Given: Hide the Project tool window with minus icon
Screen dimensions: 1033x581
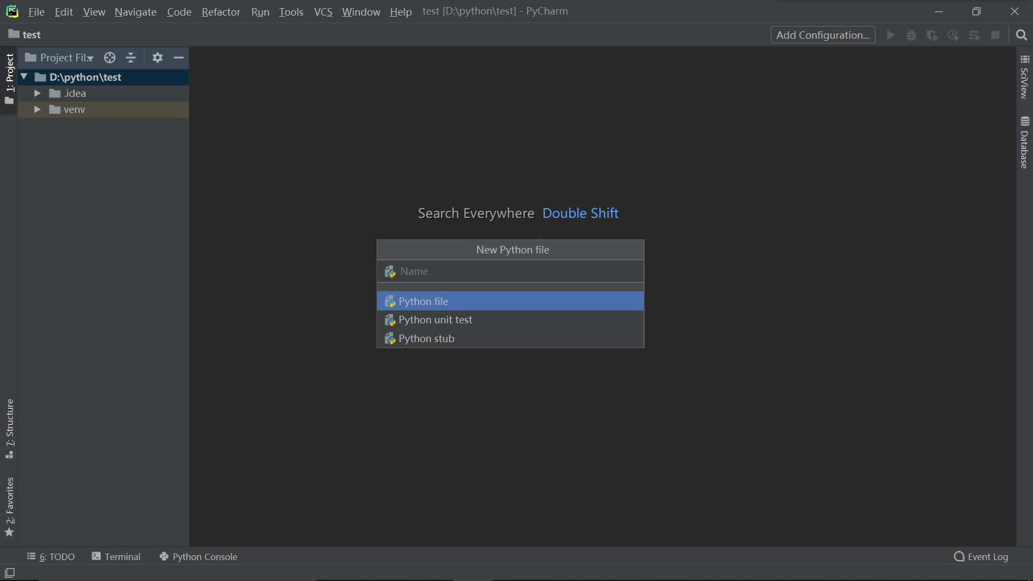Looking at the screenshot, I should 179,58.
